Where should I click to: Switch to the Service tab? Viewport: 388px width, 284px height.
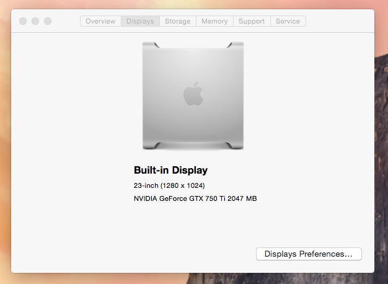pyautogui.click(x=288, y=21)
